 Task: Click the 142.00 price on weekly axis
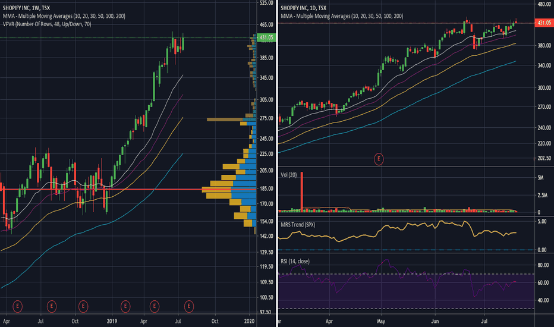point(266,236)
